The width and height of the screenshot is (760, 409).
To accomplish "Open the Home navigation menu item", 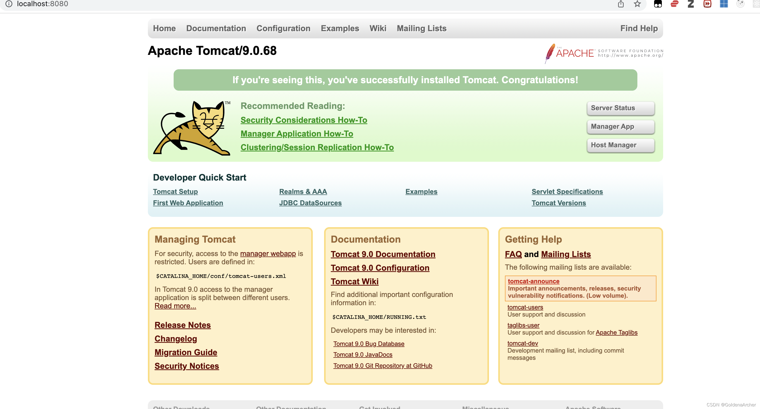I will click(164, 28).
